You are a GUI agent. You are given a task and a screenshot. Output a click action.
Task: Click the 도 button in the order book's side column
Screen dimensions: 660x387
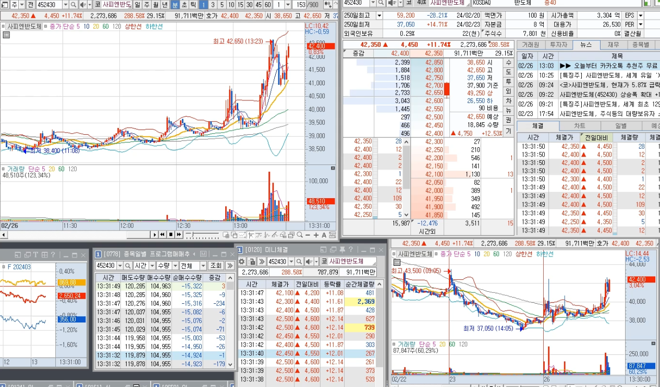[x=509, y=72]
